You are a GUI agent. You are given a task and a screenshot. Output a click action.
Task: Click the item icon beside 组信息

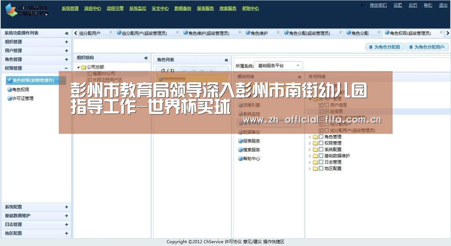tap(321, 111)
